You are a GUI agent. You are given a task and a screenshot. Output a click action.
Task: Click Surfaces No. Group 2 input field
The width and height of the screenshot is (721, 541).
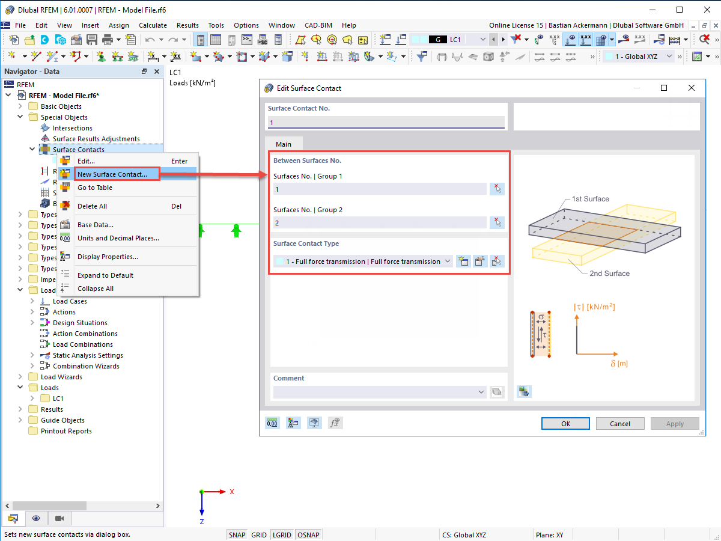click(x=380, y=222)
